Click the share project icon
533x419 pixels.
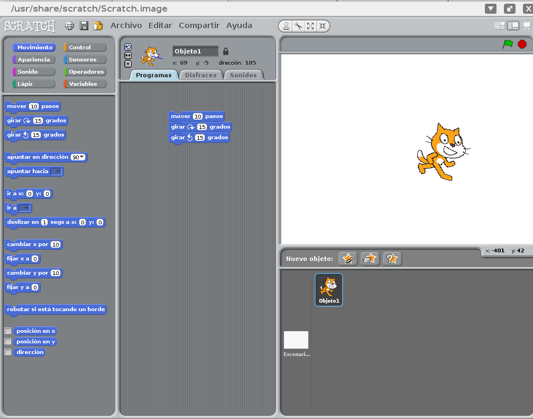pyautogui.click(x=98, y=26)
